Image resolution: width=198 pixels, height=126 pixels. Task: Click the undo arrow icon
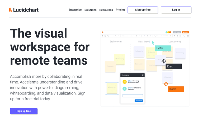click(116, 36)
